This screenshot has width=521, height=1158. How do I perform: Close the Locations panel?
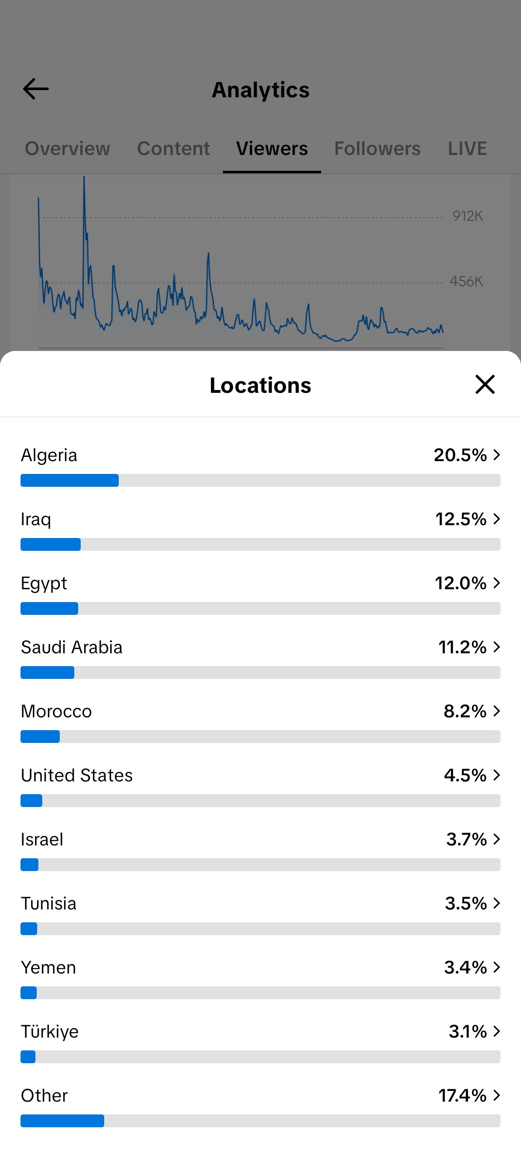(485, 384)
